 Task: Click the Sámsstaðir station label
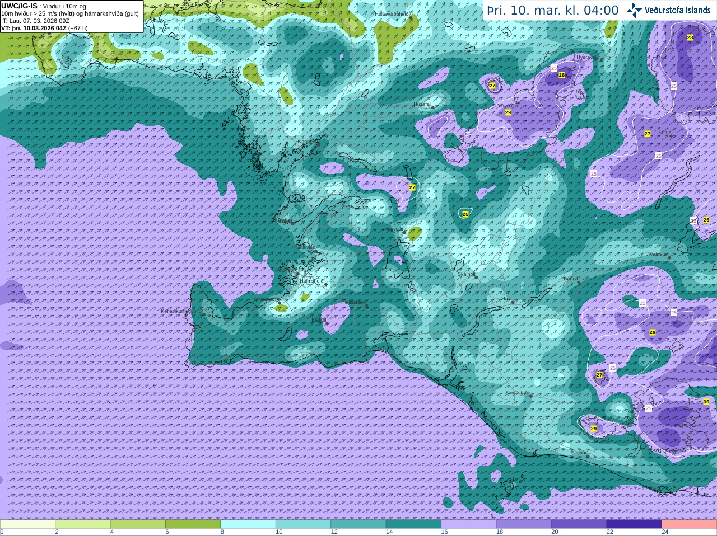coord(517,393)
